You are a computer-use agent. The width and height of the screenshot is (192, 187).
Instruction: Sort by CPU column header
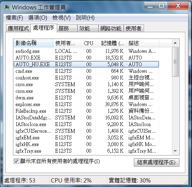[x=88, y=43]
